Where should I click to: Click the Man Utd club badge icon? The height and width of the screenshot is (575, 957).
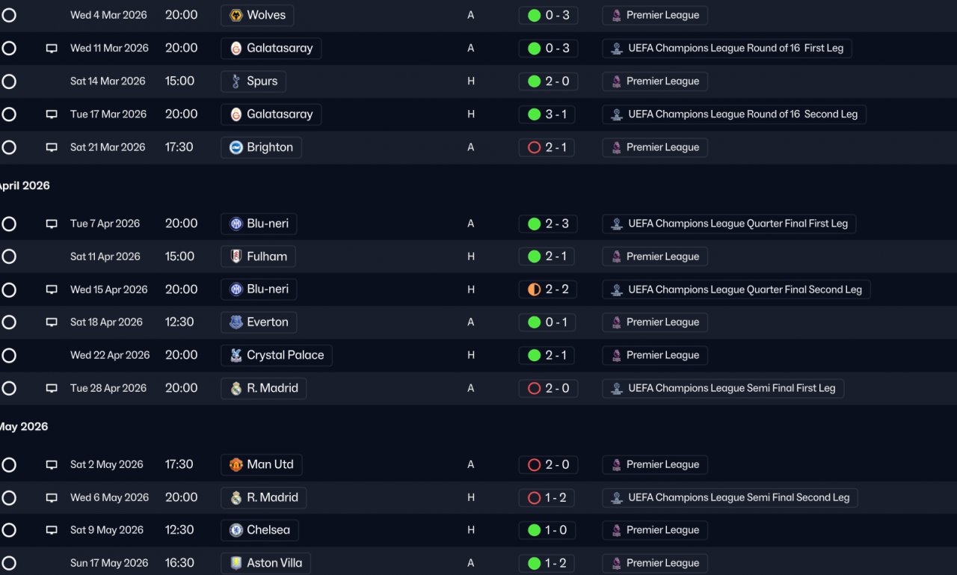236,464
